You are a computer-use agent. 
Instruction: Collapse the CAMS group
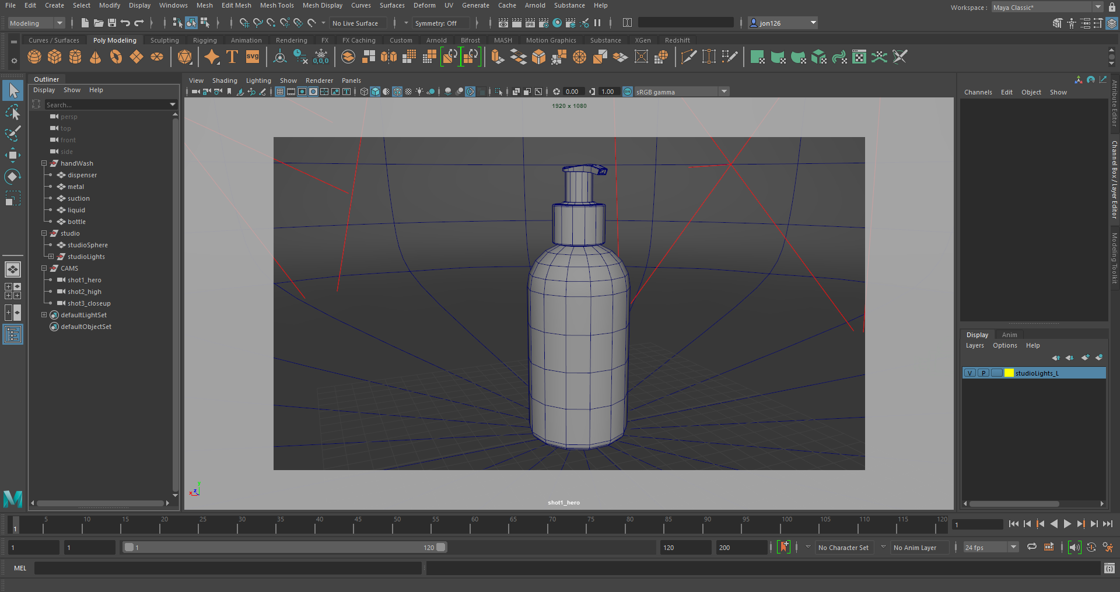coord(44,268)
